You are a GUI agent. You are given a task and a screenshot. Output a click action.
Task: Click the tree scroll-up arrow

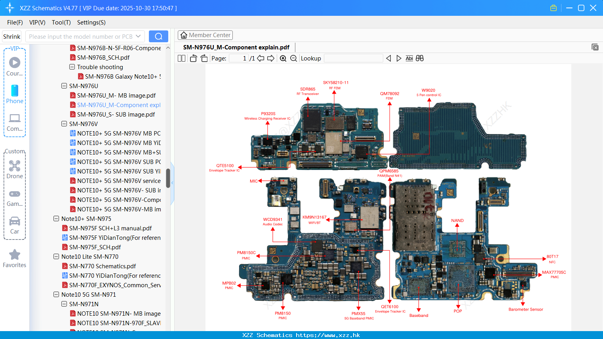[168, 48]
